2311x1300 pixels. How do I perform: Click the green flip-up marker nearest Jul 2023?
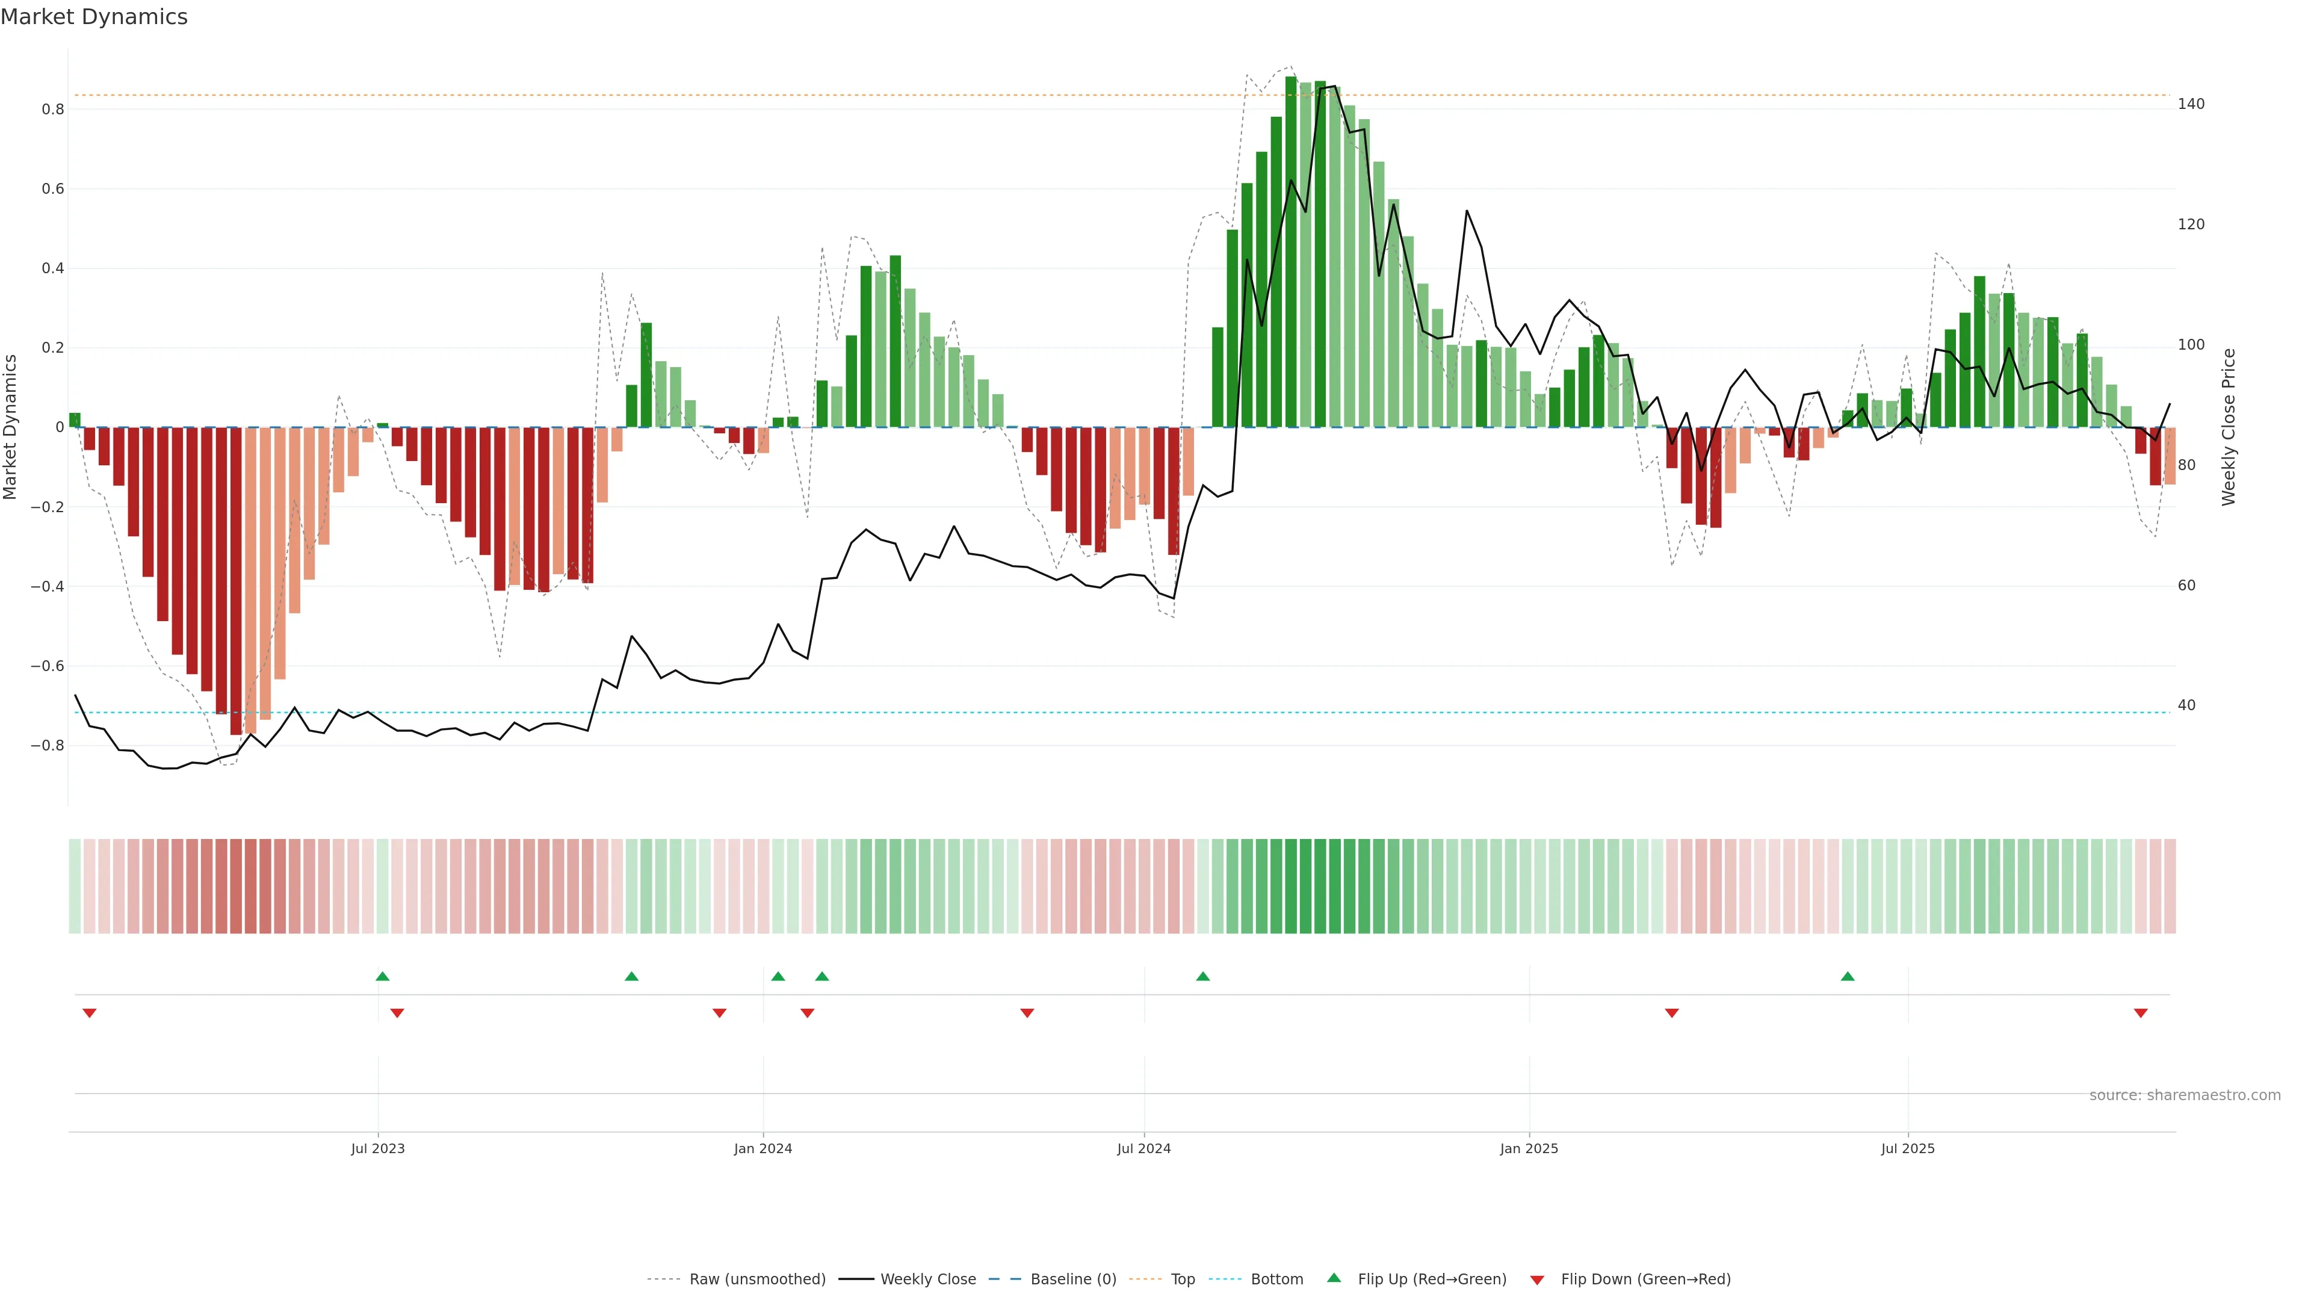pyautogui.click(x=382, y=976)
